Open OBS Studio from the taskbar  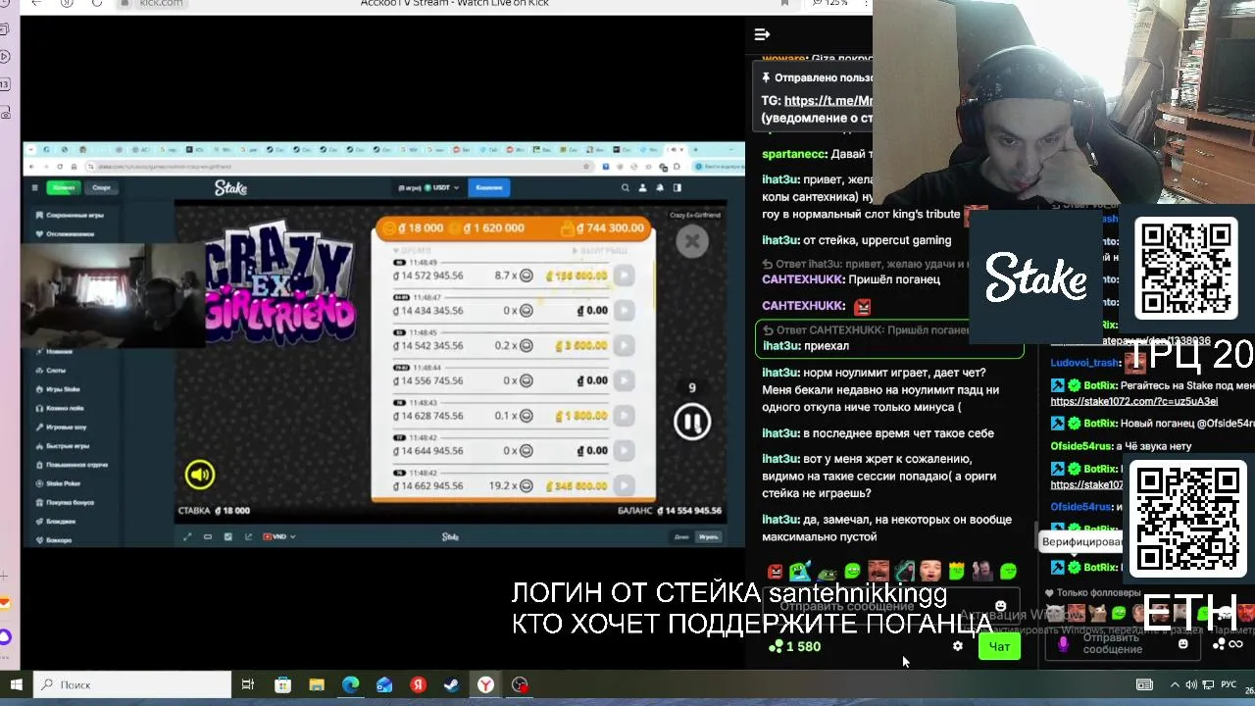pyautogui.click(x=520, y=684)
